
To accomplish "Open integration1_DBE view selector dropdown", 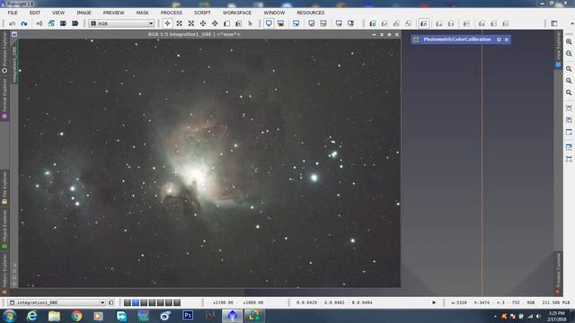I will [57, 302].
